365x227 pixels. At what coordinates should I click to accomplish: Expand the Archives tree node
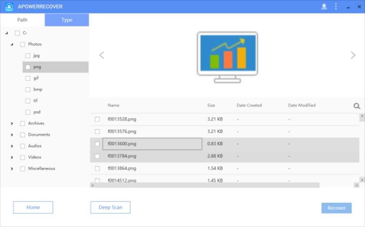(12, 124)
